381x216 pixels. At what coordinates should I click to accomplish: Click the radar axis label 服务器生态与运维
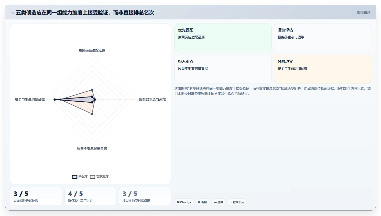[x=152, y=99]
